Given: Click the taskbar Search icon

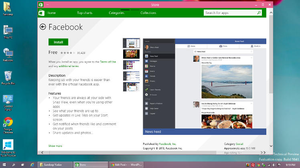Looking at the screenshot, I should 14,165.
